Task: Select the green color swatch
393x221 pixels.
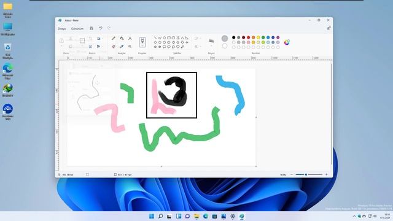Action: [263, 37]
